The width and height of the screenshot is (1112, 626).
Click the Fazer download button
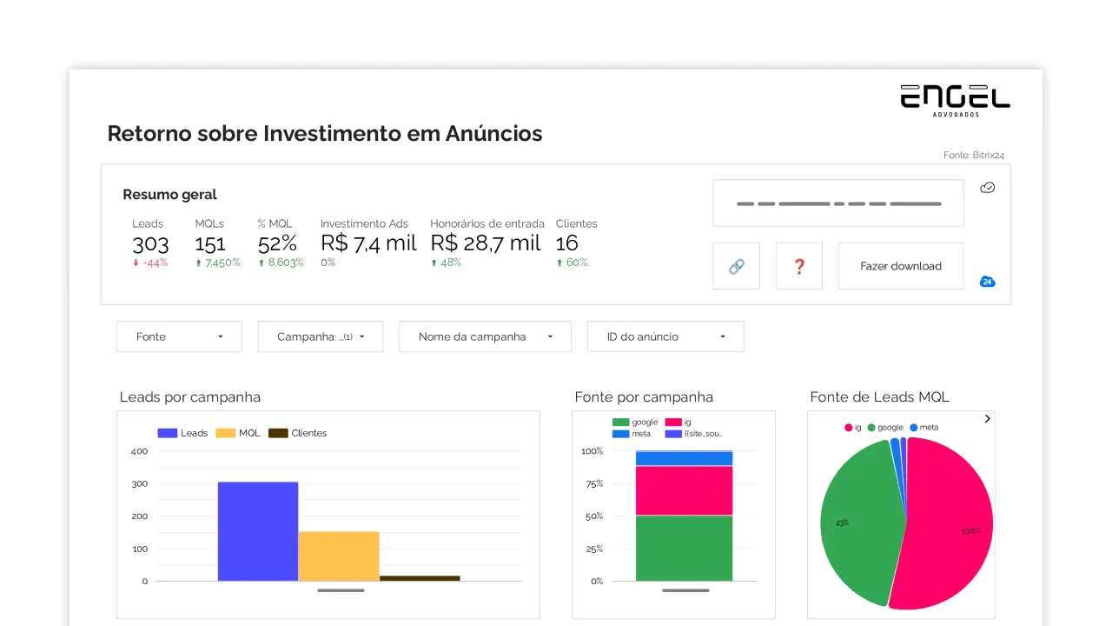(x=900, y=266)
